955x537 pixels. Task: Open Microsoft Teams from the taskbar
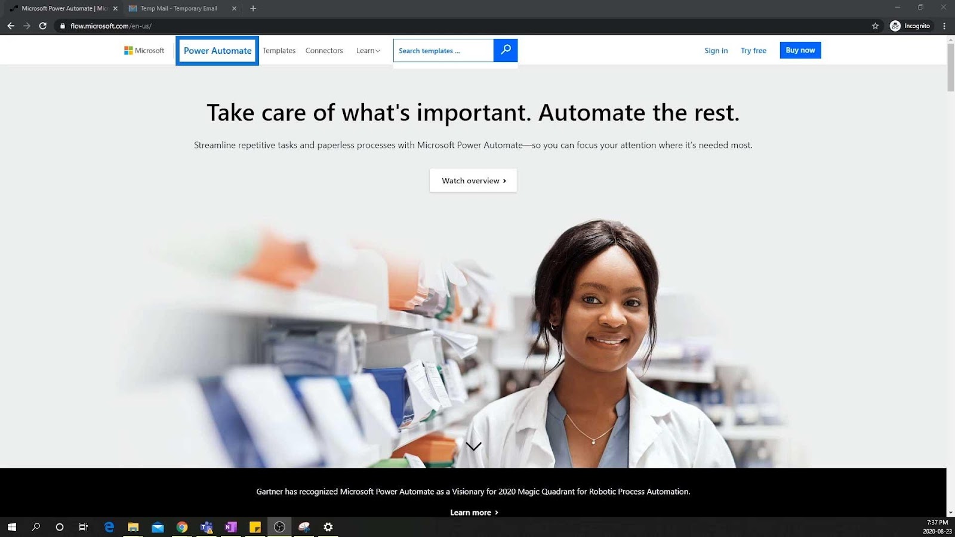(207, 527)
